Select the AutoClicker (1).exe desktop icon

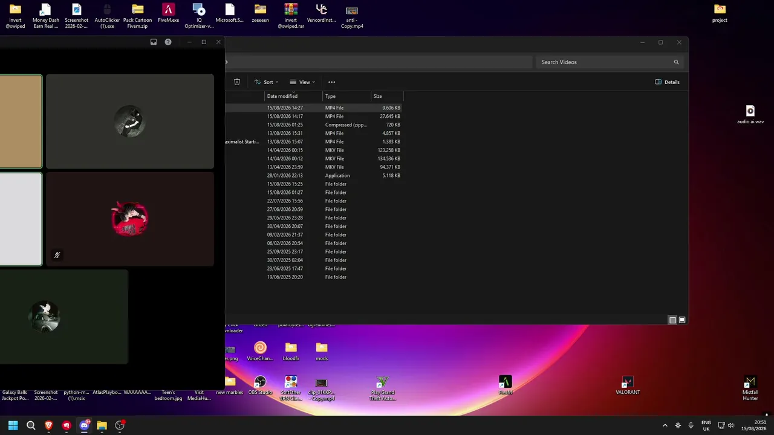coord(108,16)
